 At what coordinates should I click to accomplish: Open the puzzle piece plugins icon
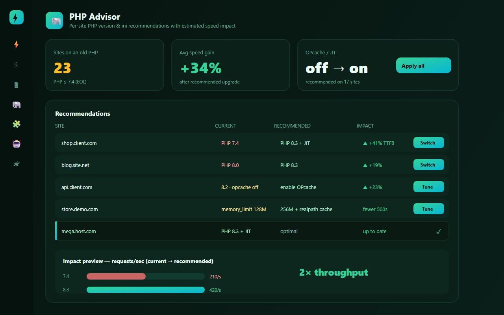tap(17, 124)
